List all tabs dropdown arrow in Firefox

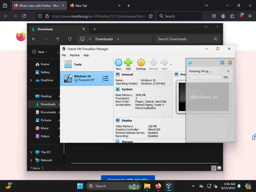coord(206,5)
